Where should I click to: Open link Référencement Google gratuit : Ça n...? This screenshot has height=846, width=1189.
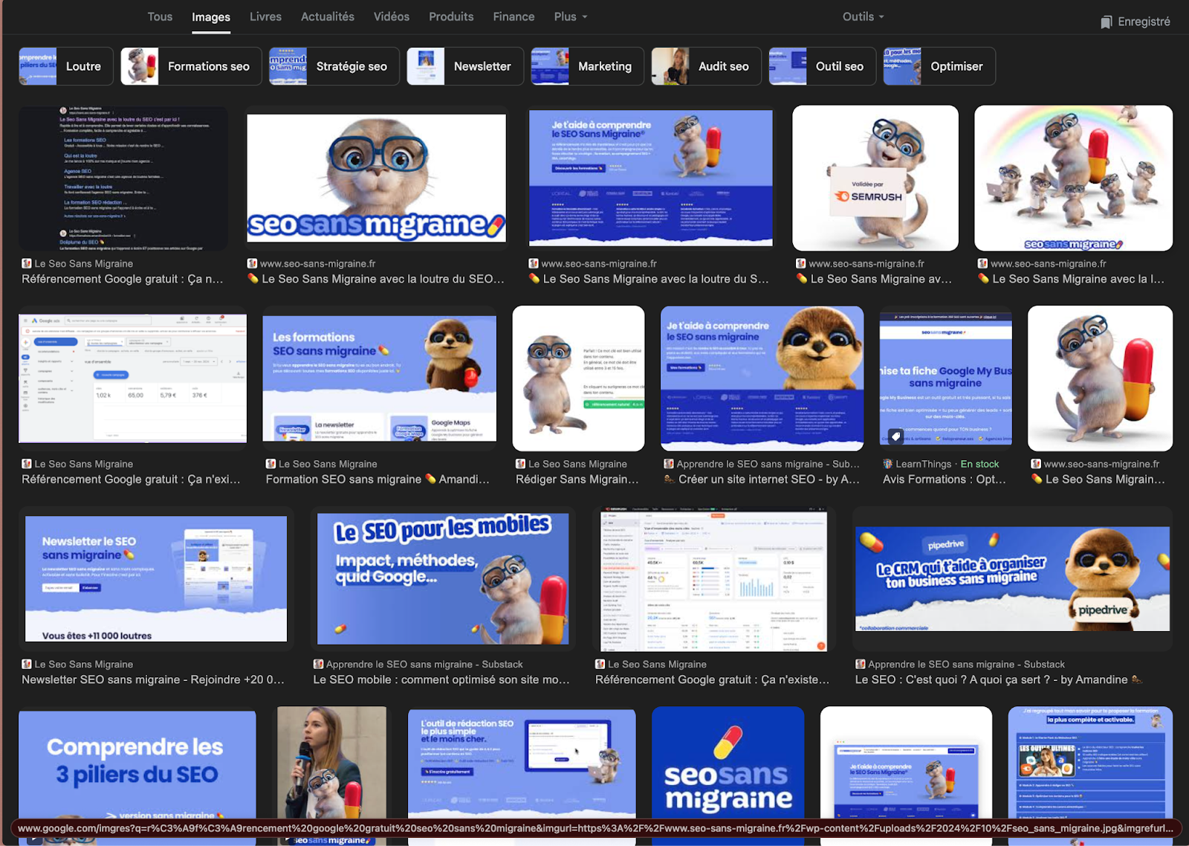(x=122, y=279)
